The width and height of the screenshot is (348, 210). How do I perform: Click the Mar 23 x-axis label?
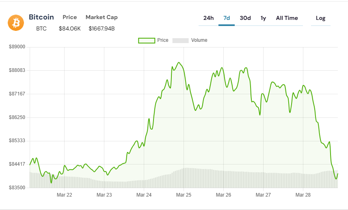[104, 195]
